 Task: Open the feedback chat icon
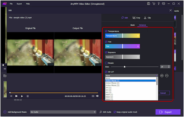coord(163,4)
